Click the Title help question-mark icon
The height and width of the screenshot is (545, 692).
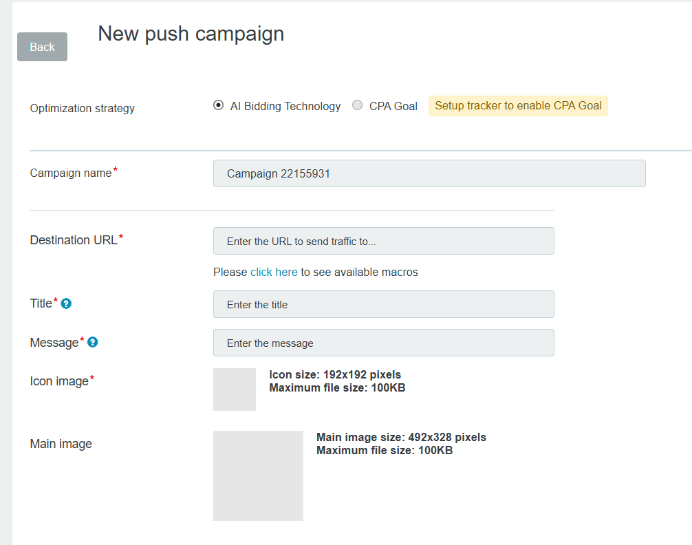[67, 303]
